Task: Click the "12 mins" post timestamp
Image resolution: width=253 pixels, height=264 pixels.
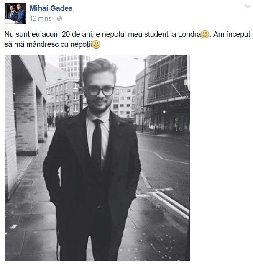Action: [x=41, y=18]
